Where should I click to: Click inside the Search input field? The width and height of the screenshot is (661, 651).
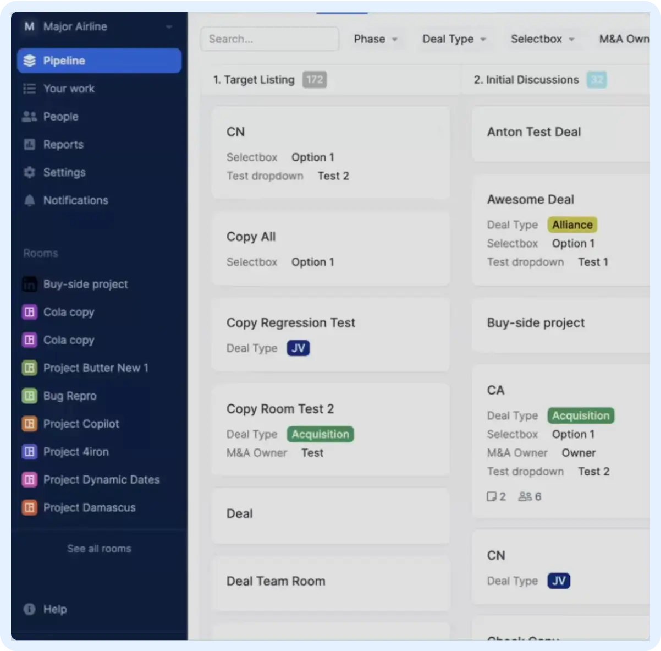coord(269,39)
